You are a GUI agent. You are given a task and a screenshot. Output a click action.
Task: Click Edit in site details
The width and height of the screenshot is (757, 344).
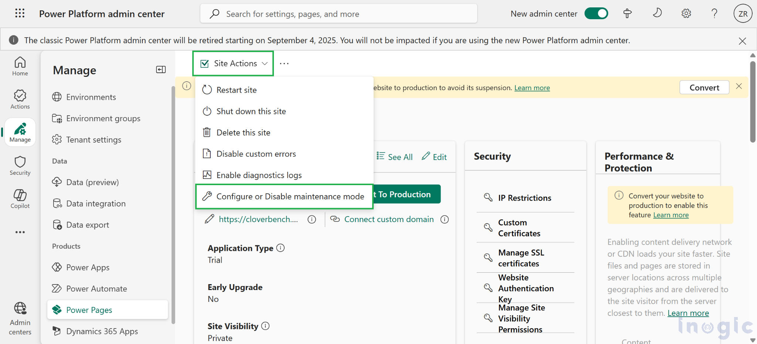434,157
